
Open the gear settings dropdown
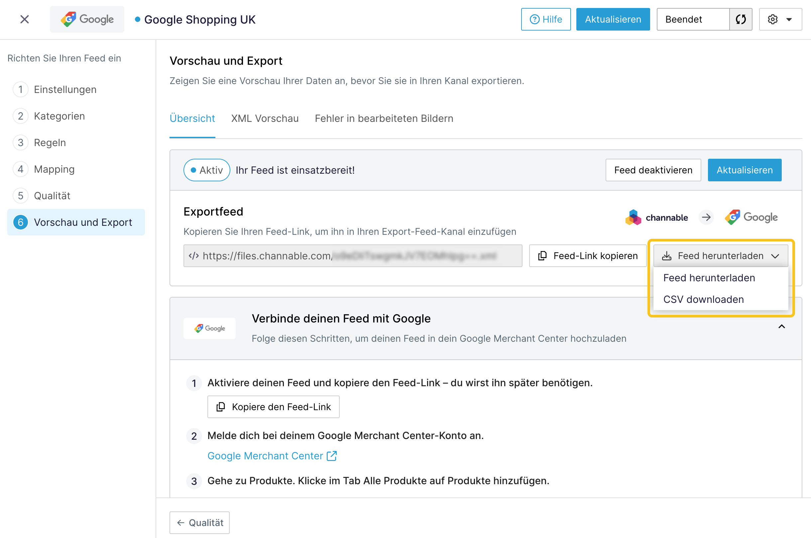click(x=780, y=19)
